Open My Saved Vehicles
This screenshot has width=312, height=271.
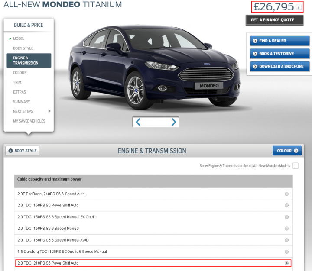click(x=29, y=121)
